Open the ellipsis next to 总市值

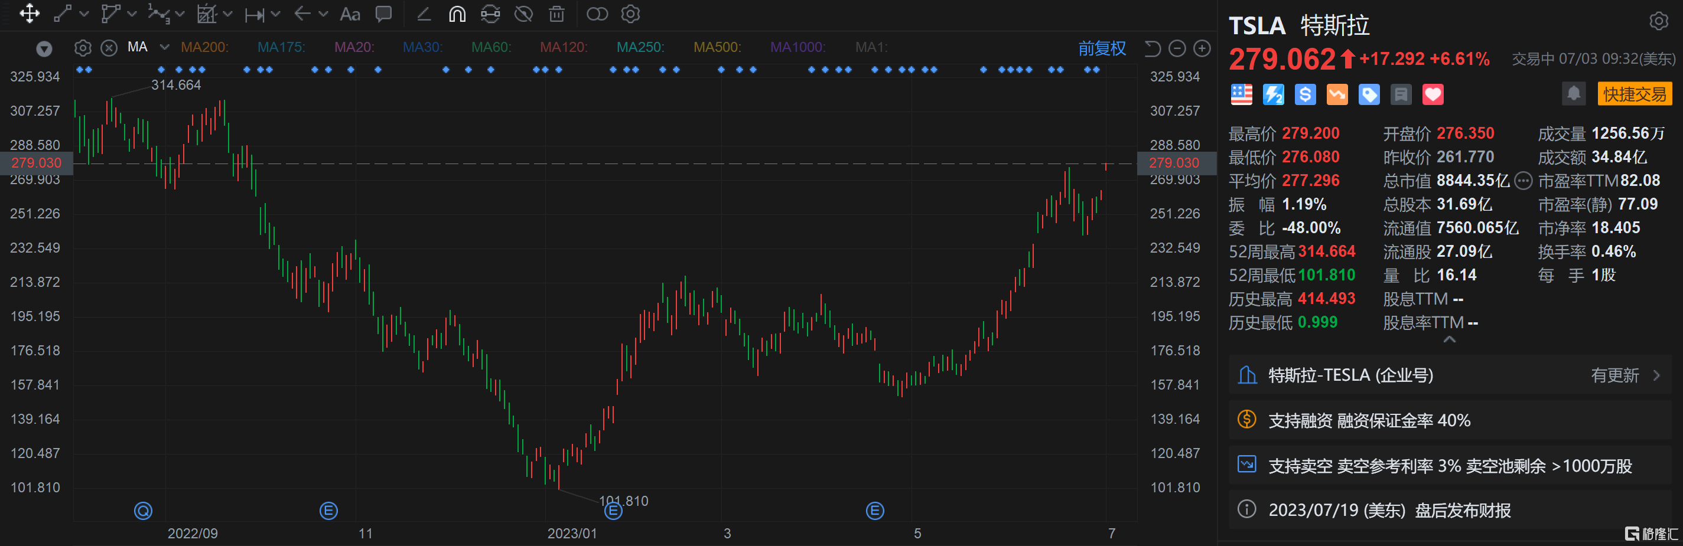pyautogui.click(x=1523, y=181)
